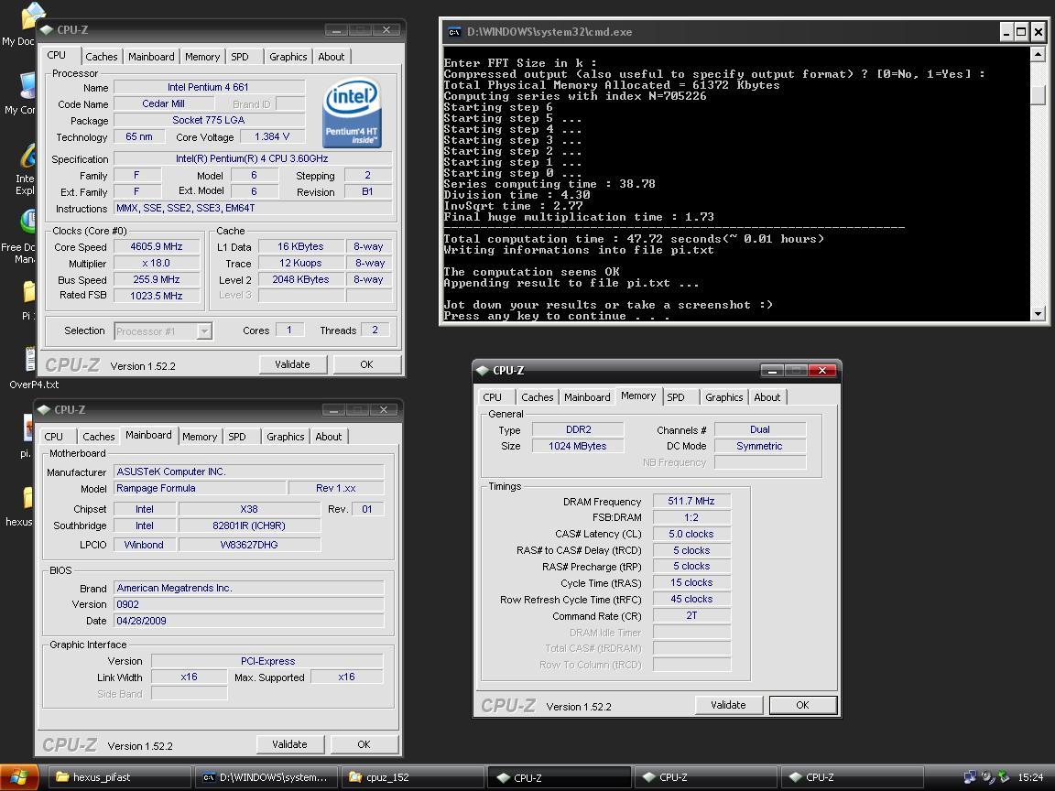Screen dimensions: 1055x791
Task: Open cpuz_152 folder taskbar item
Action: (413, 777)
